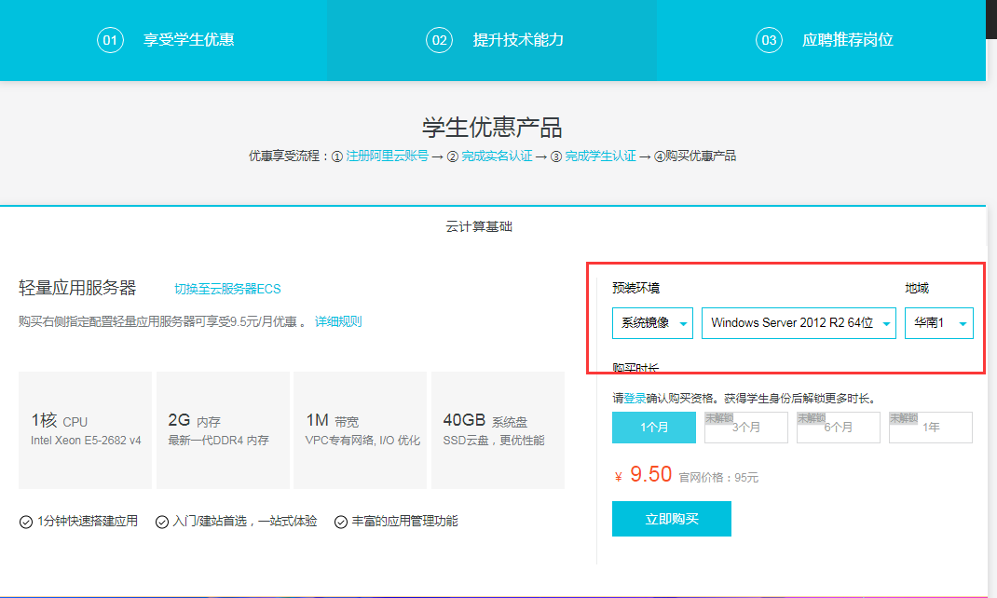
Task: Click the 地域 label
Action: click(917, 288)
